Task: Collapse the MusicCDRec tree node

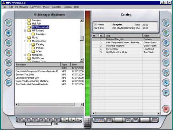Action: (x=25, y=41)
